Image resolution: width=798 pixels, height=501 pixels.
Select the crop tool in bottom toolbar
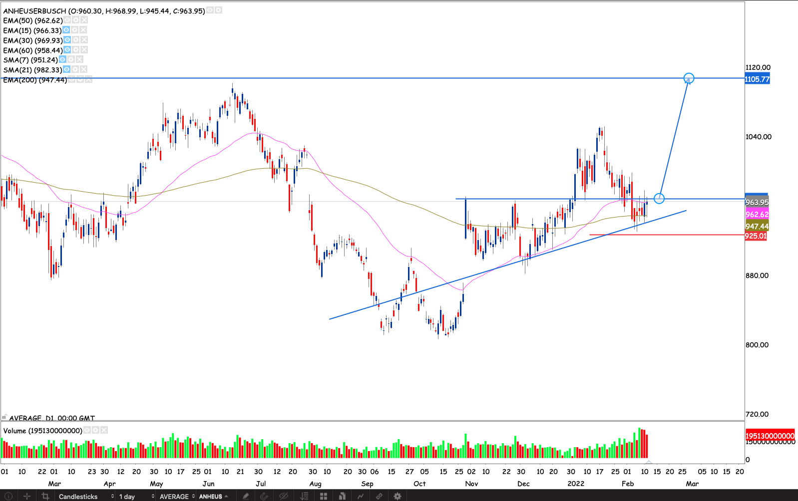point(45,496)
